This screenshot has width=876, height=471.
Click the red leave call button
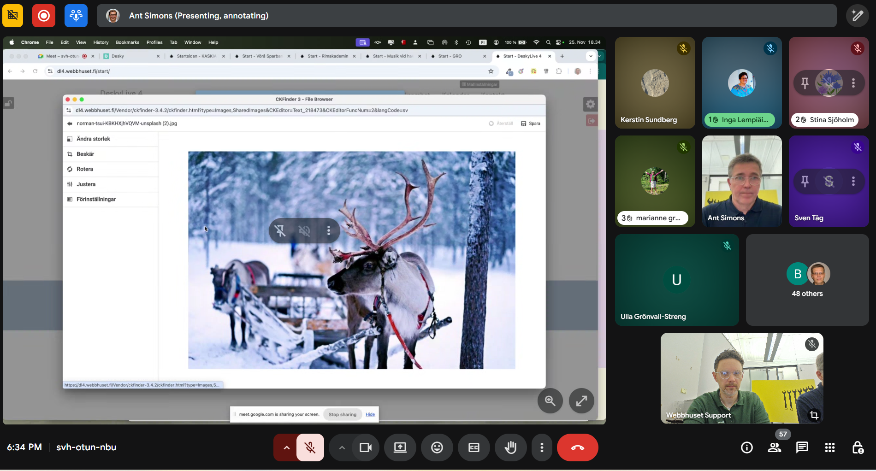[577, 447]
